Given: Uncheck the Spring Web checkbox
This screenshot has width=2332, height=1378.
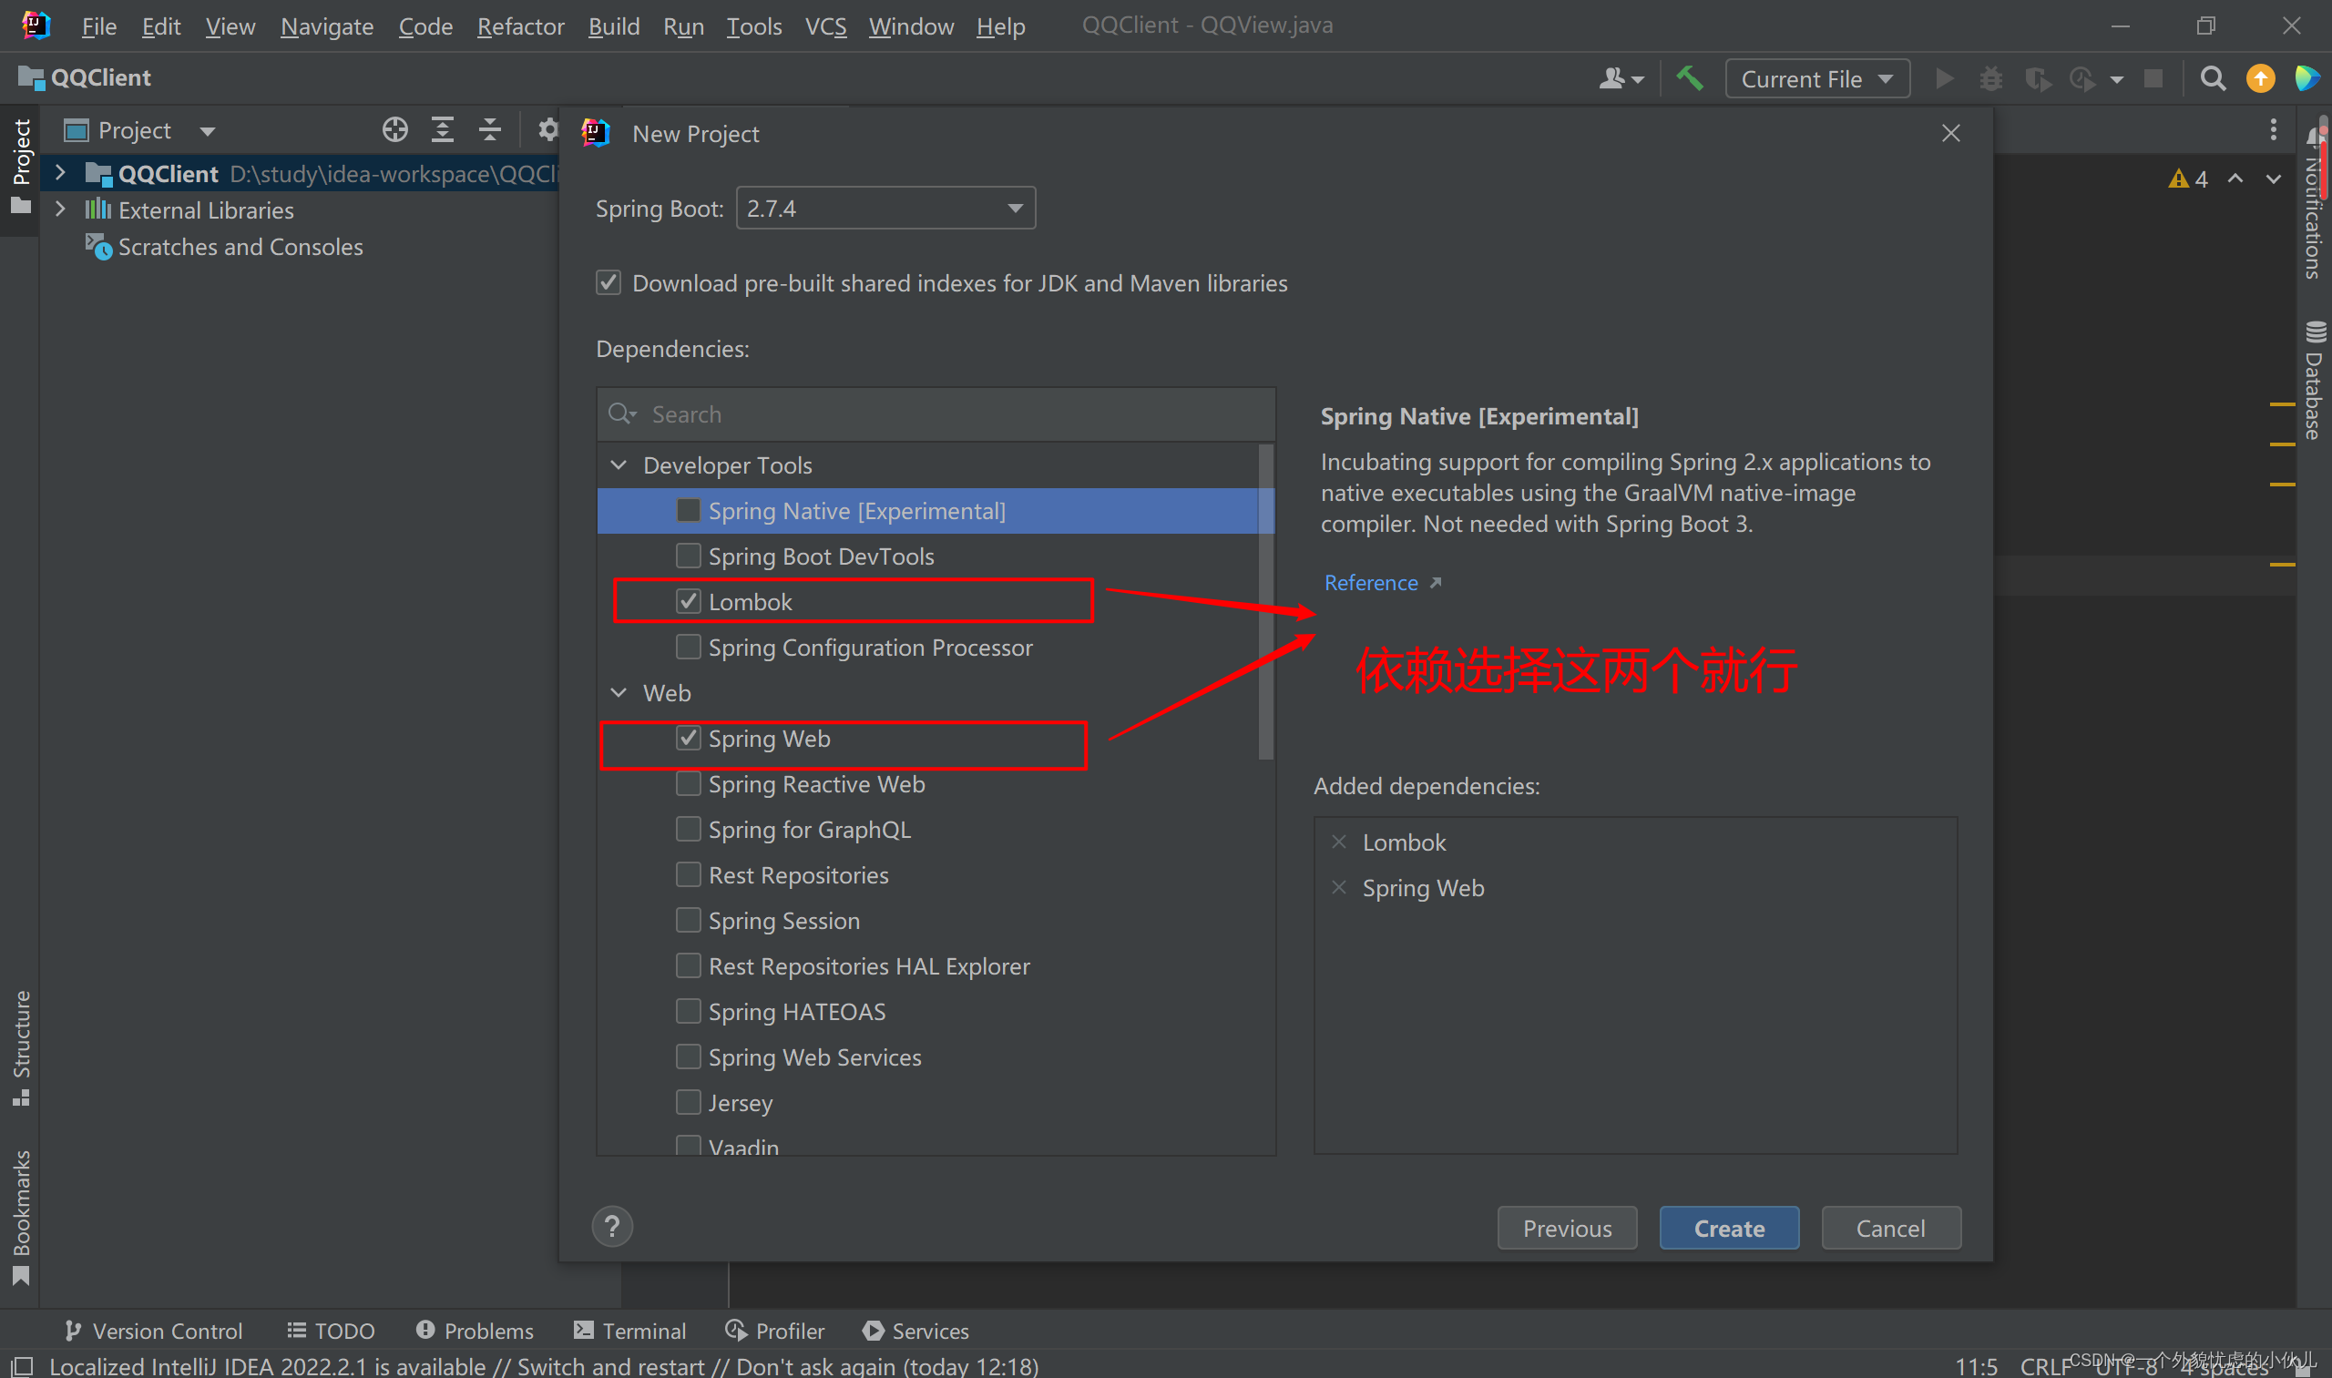Looking at the screenshot, I should 688,738.
